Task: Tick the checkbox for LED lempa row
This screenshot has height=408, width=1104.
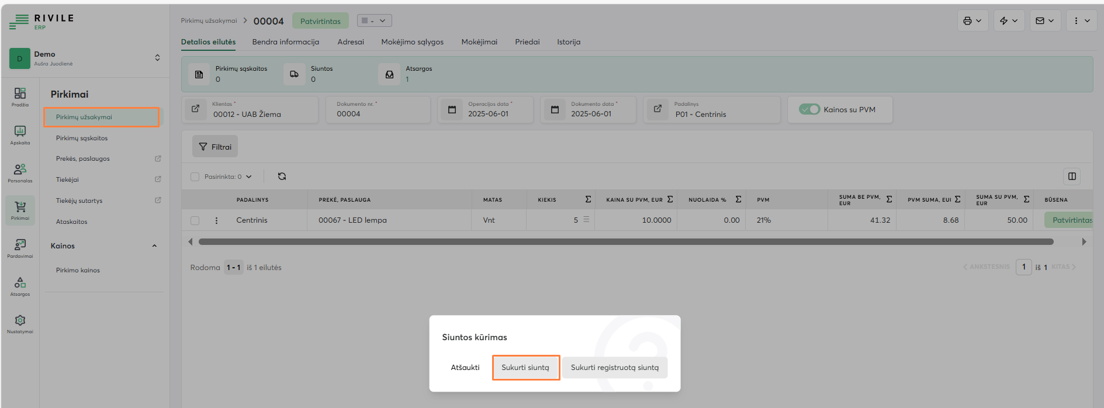Action: 195,220
